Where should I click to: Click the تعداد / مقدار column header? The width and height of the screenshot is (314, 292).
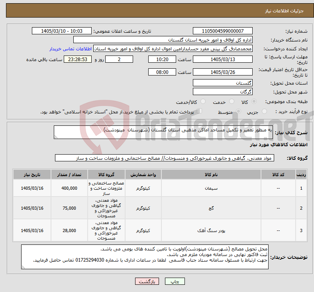pyautogui.click(x=69, y=175)
